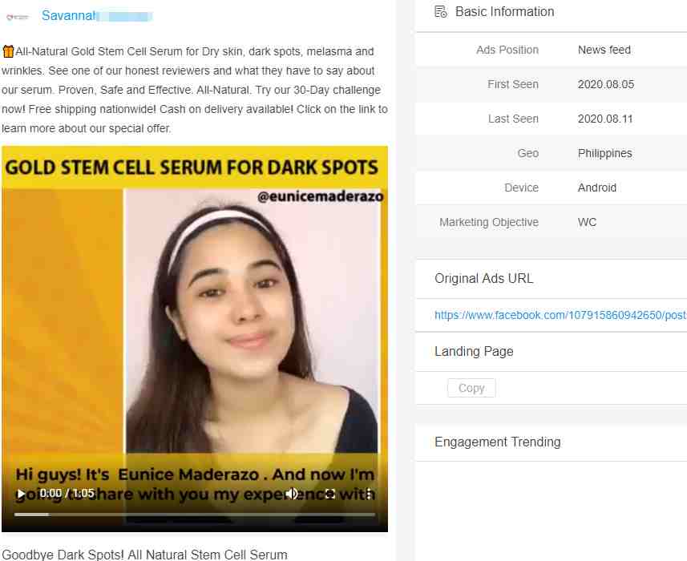Play the ad video
Viewport: 687px width, 561px height.
[21, 494]
